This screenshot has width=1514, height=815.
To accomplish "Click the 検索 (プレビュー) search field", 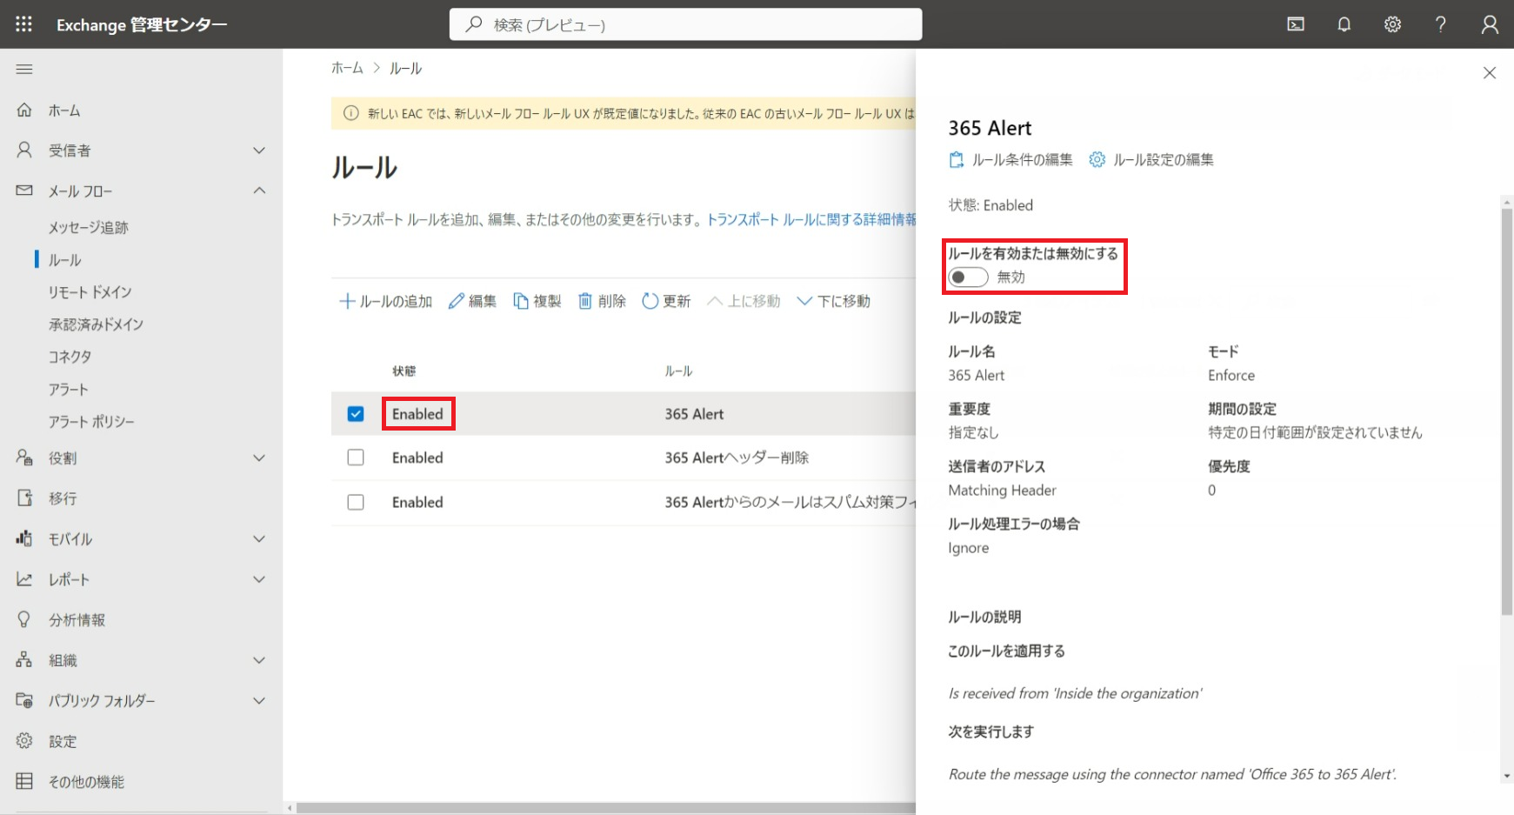I will (685, 24).
